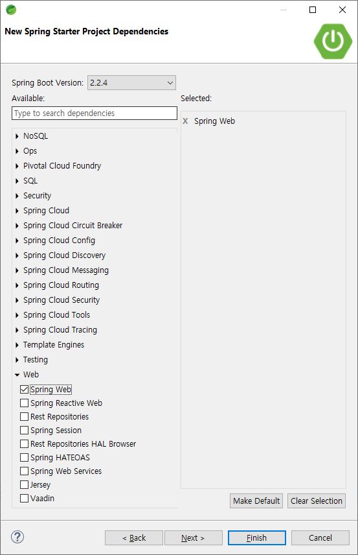Expand the Security tree node

17,196
